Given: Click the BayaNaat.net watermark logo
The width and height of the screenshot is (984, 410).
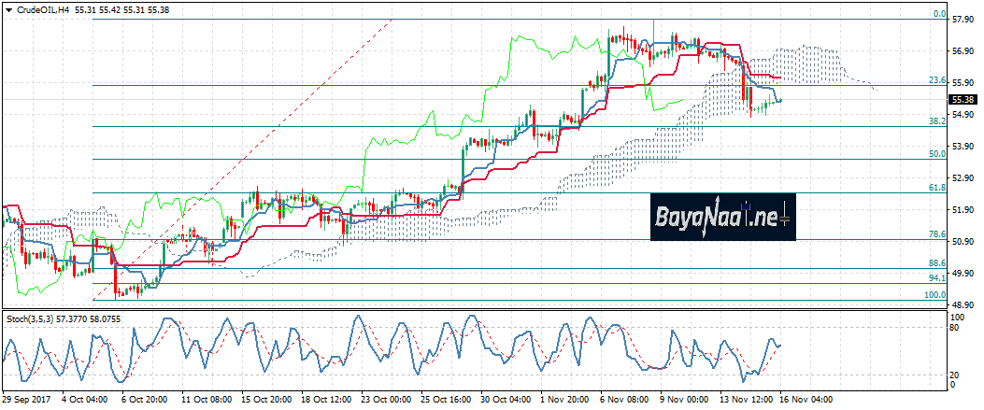Looking at the screenshot, I should pos(722,218).
